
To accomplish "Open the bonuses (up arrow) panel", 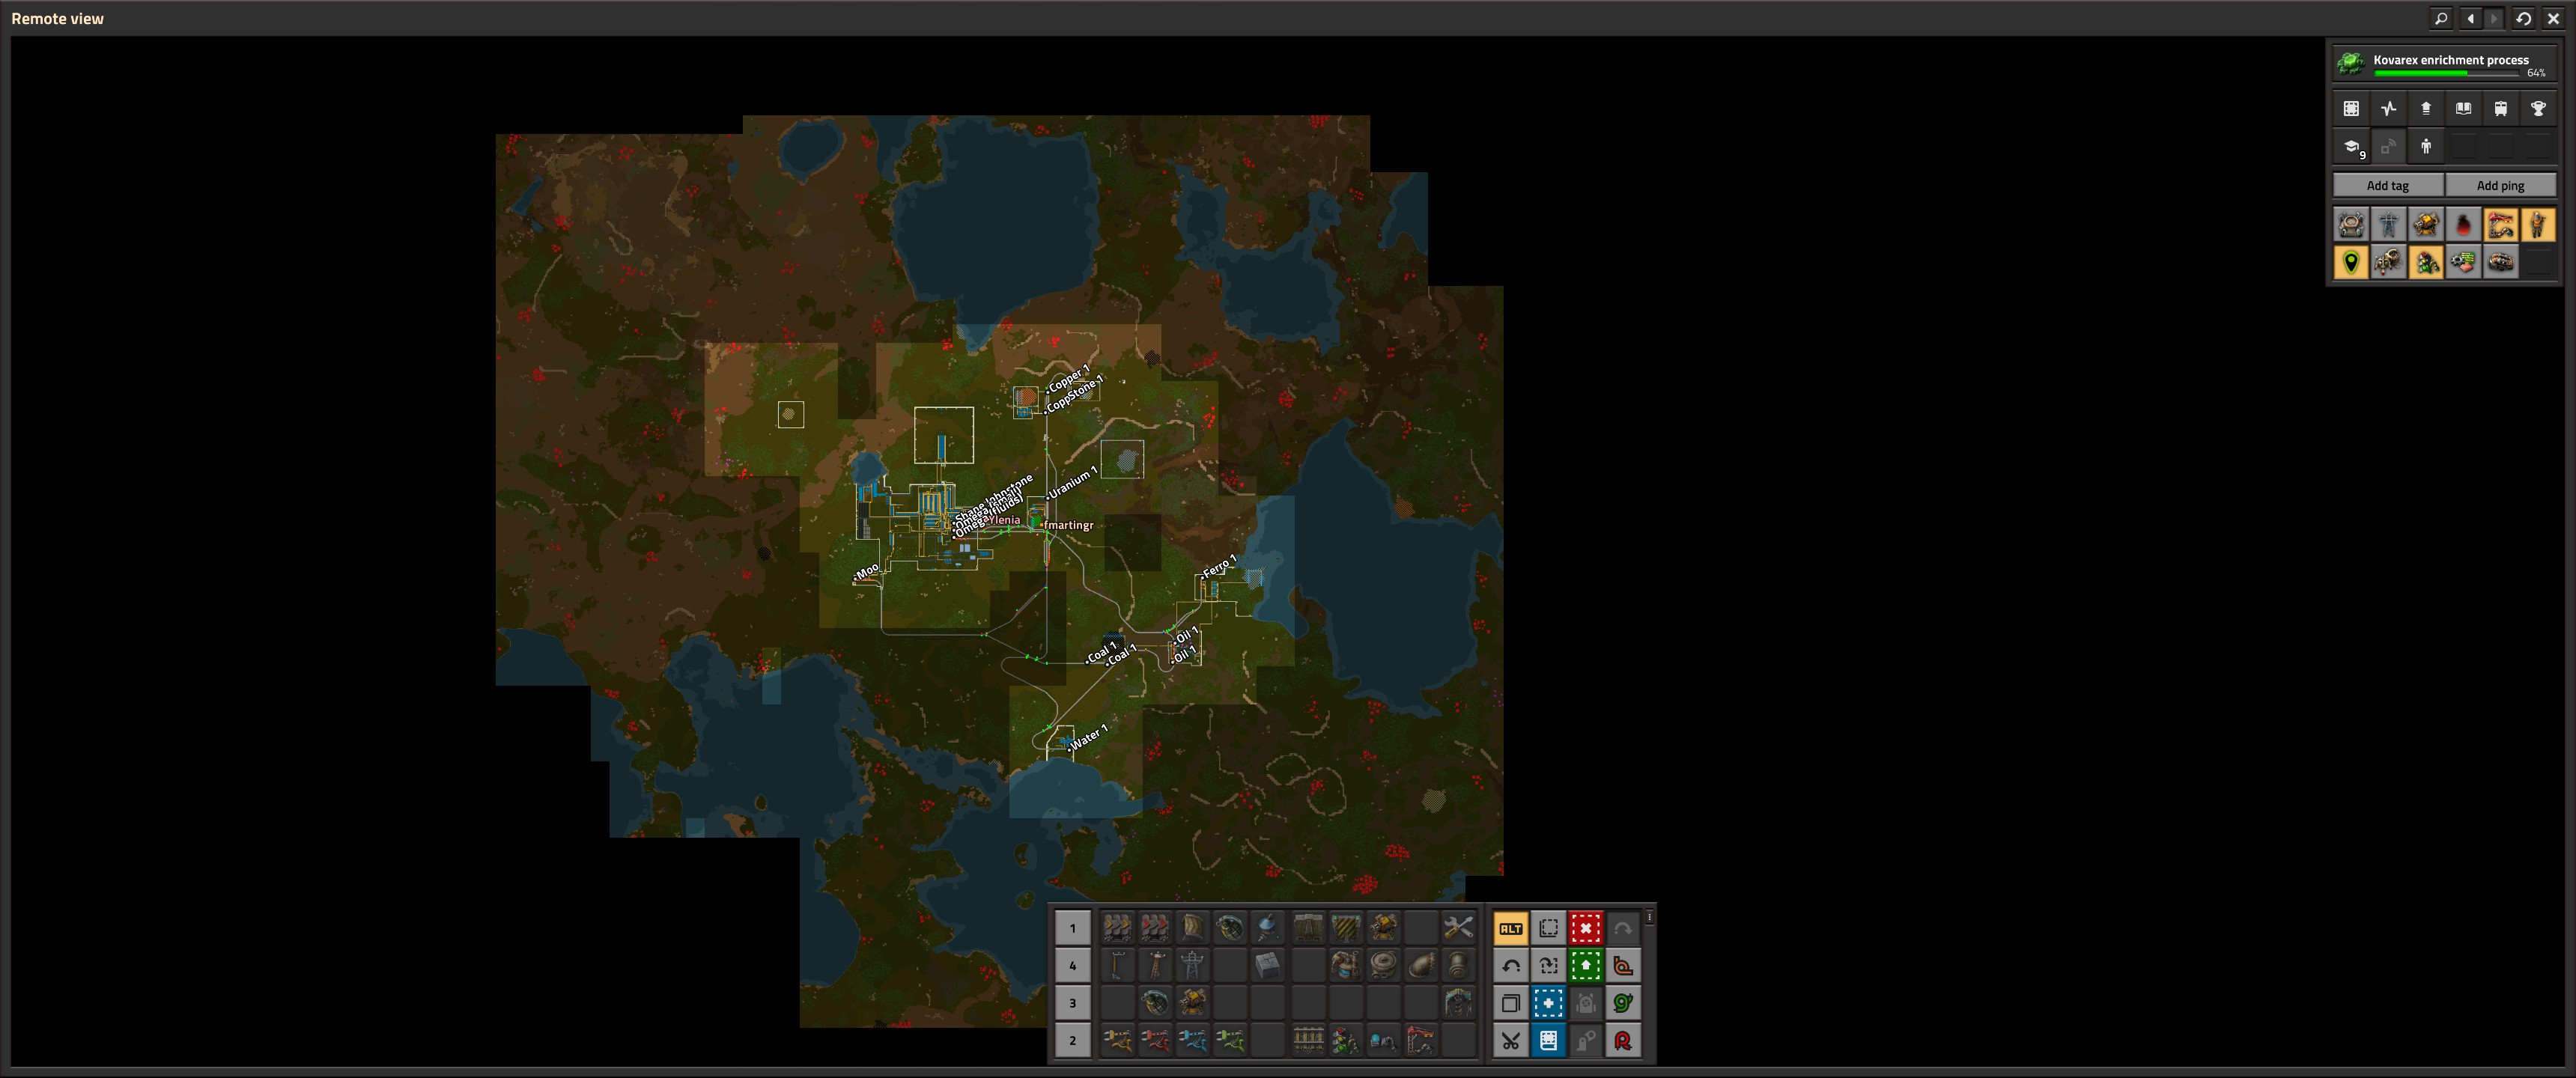I will (2426, 109).
